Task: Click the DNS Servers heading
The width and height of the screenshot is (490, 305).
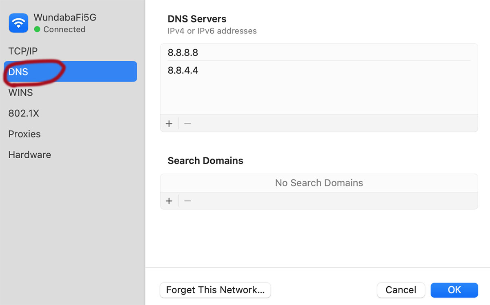Action: click(x=197, y=19)
